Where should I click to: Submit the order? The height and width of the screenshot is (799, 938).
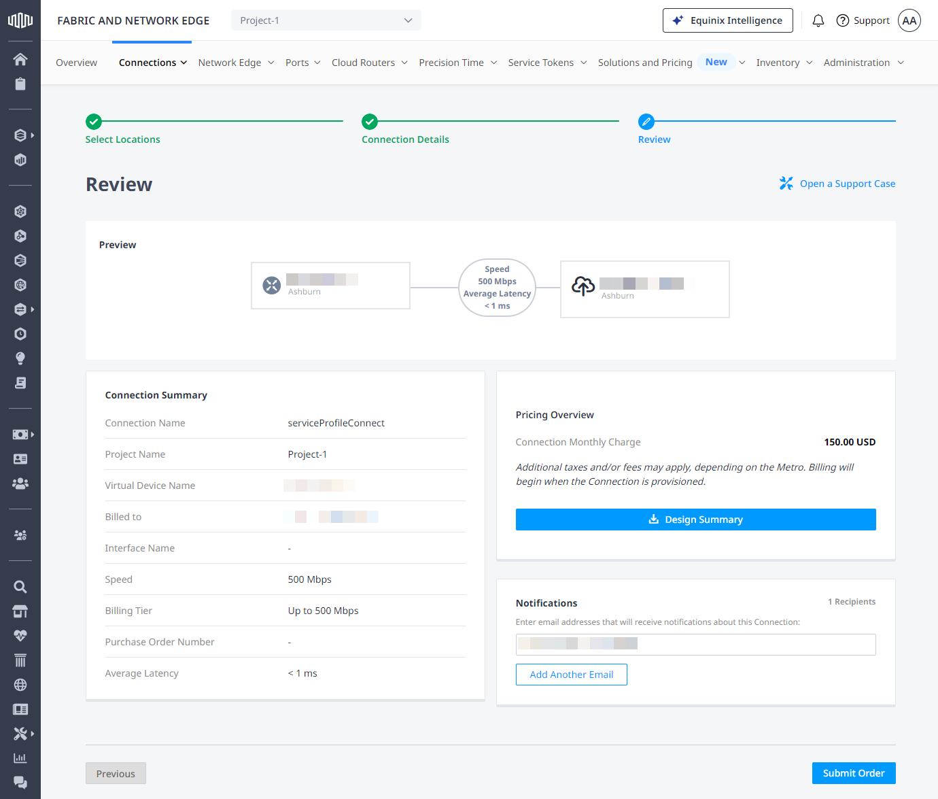coord(854,773)
